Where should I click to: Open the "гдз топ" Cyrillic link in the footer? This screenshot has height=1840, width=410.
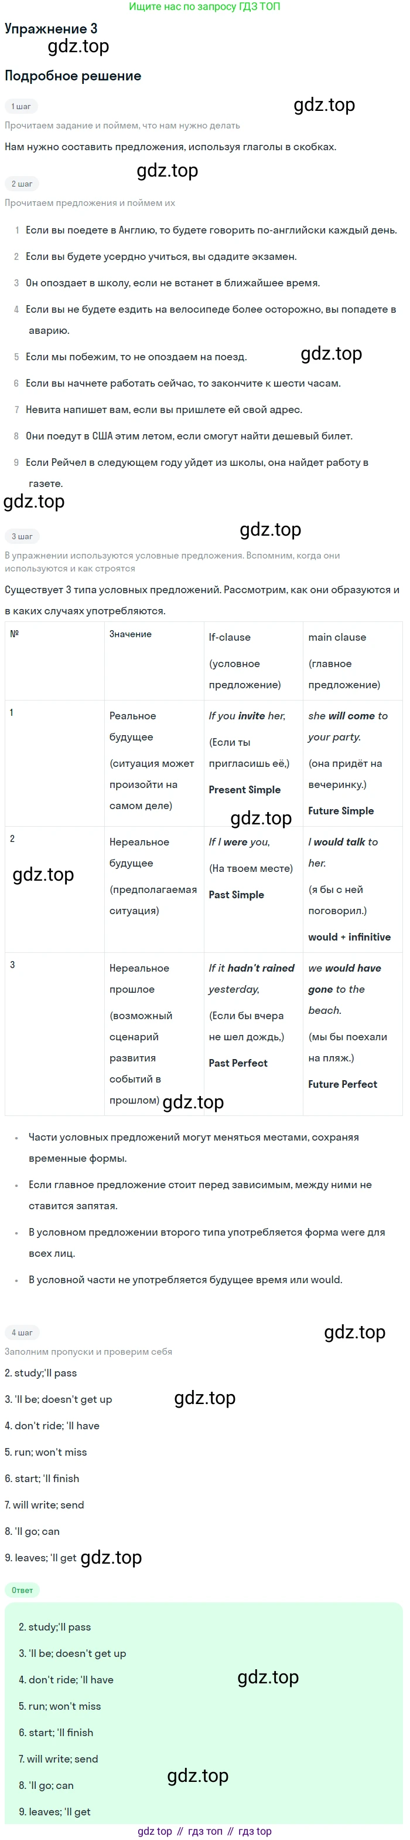(x=206, y=1831)
